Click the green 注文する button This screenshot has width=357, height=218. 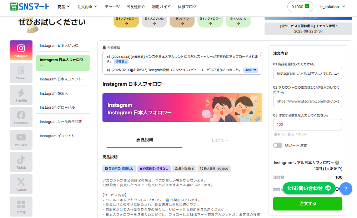(308, 204)
